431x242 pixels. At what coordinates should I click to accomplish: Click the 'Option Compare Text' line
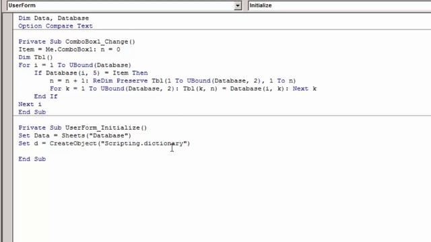tap(55, 26)
